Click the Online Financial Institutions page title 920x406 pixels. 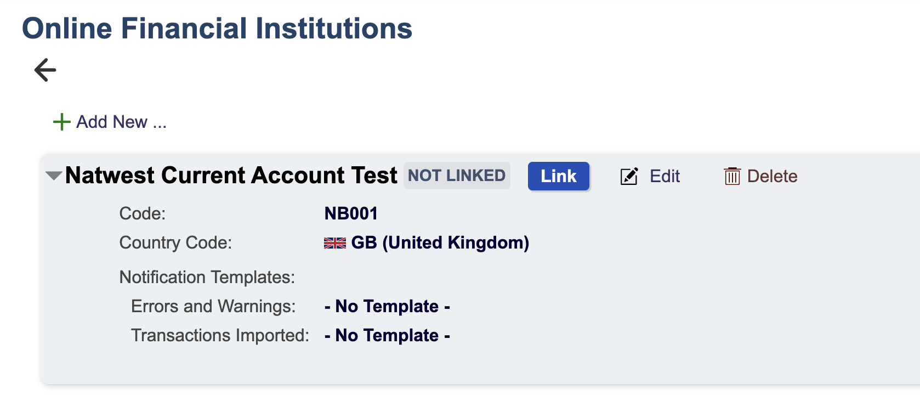click(x=217, y=29)
